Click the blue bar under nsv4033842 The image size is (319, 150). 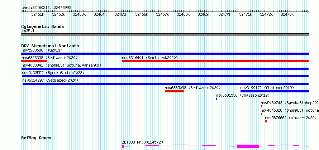click(x=165, y=69)
